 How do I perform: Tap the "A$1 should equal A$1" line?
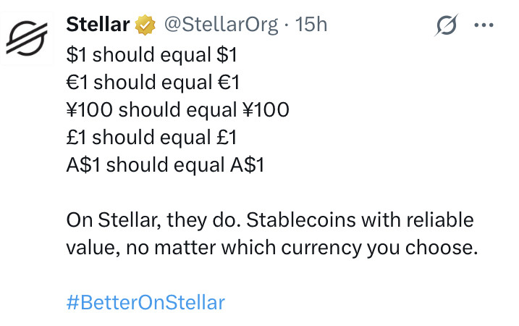[165, 164]
